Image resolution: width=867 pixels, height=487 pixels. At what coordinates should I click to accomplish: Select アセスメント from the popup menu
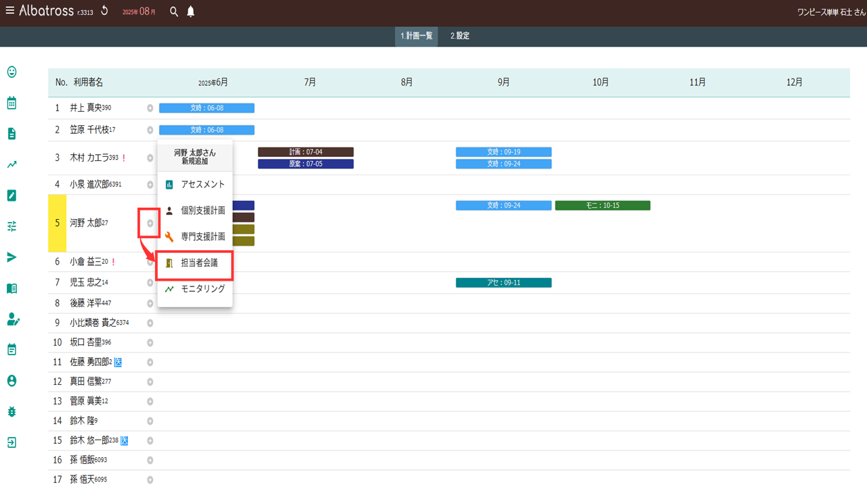tap(203, 185)
